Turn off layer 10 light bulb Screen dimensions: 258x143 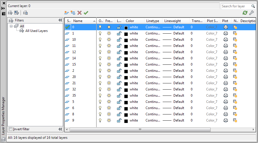point(100,40)
